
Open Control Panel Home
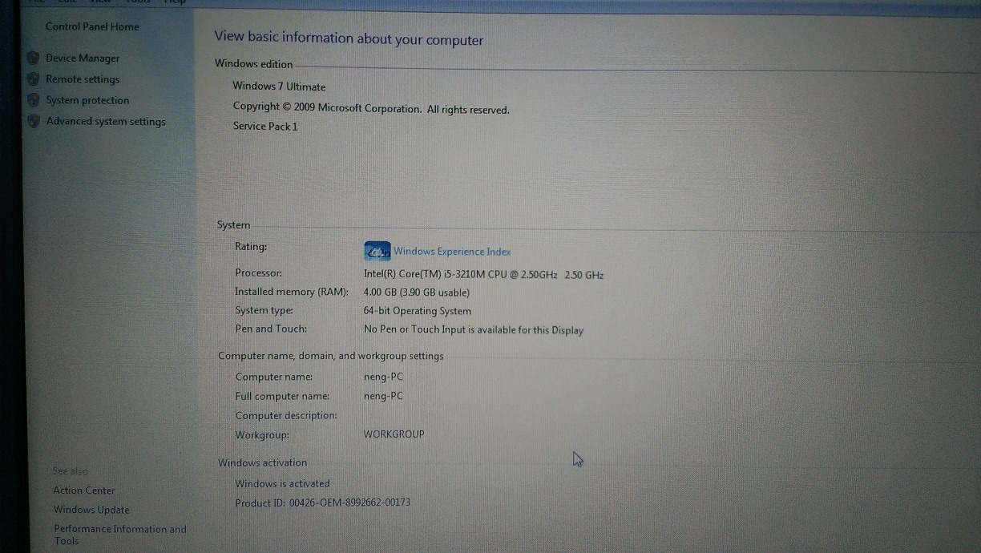92,26
